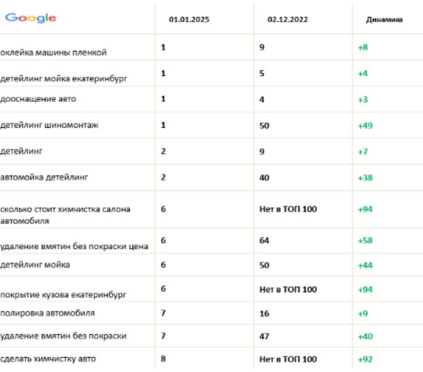Click the +49 dynamics value
This screenshot has height=372, width=423.
click(365, 126)
